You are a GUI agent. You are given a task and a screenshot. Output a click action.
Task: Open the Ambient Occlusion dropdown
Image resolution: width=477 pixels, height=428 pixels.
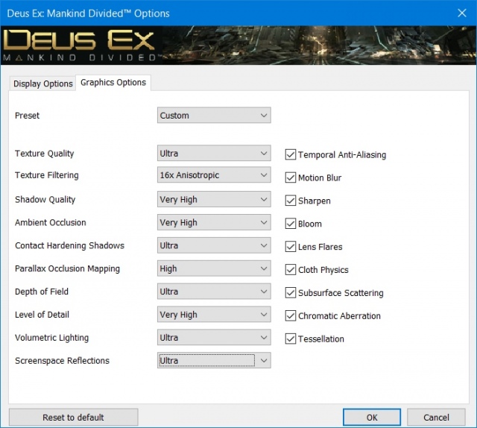[214, 222]
